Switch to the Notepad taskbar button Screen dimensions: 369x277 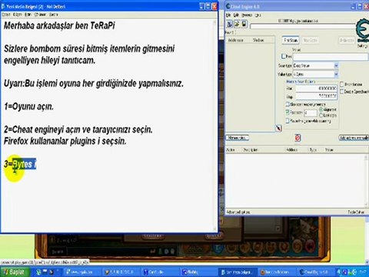238,272
